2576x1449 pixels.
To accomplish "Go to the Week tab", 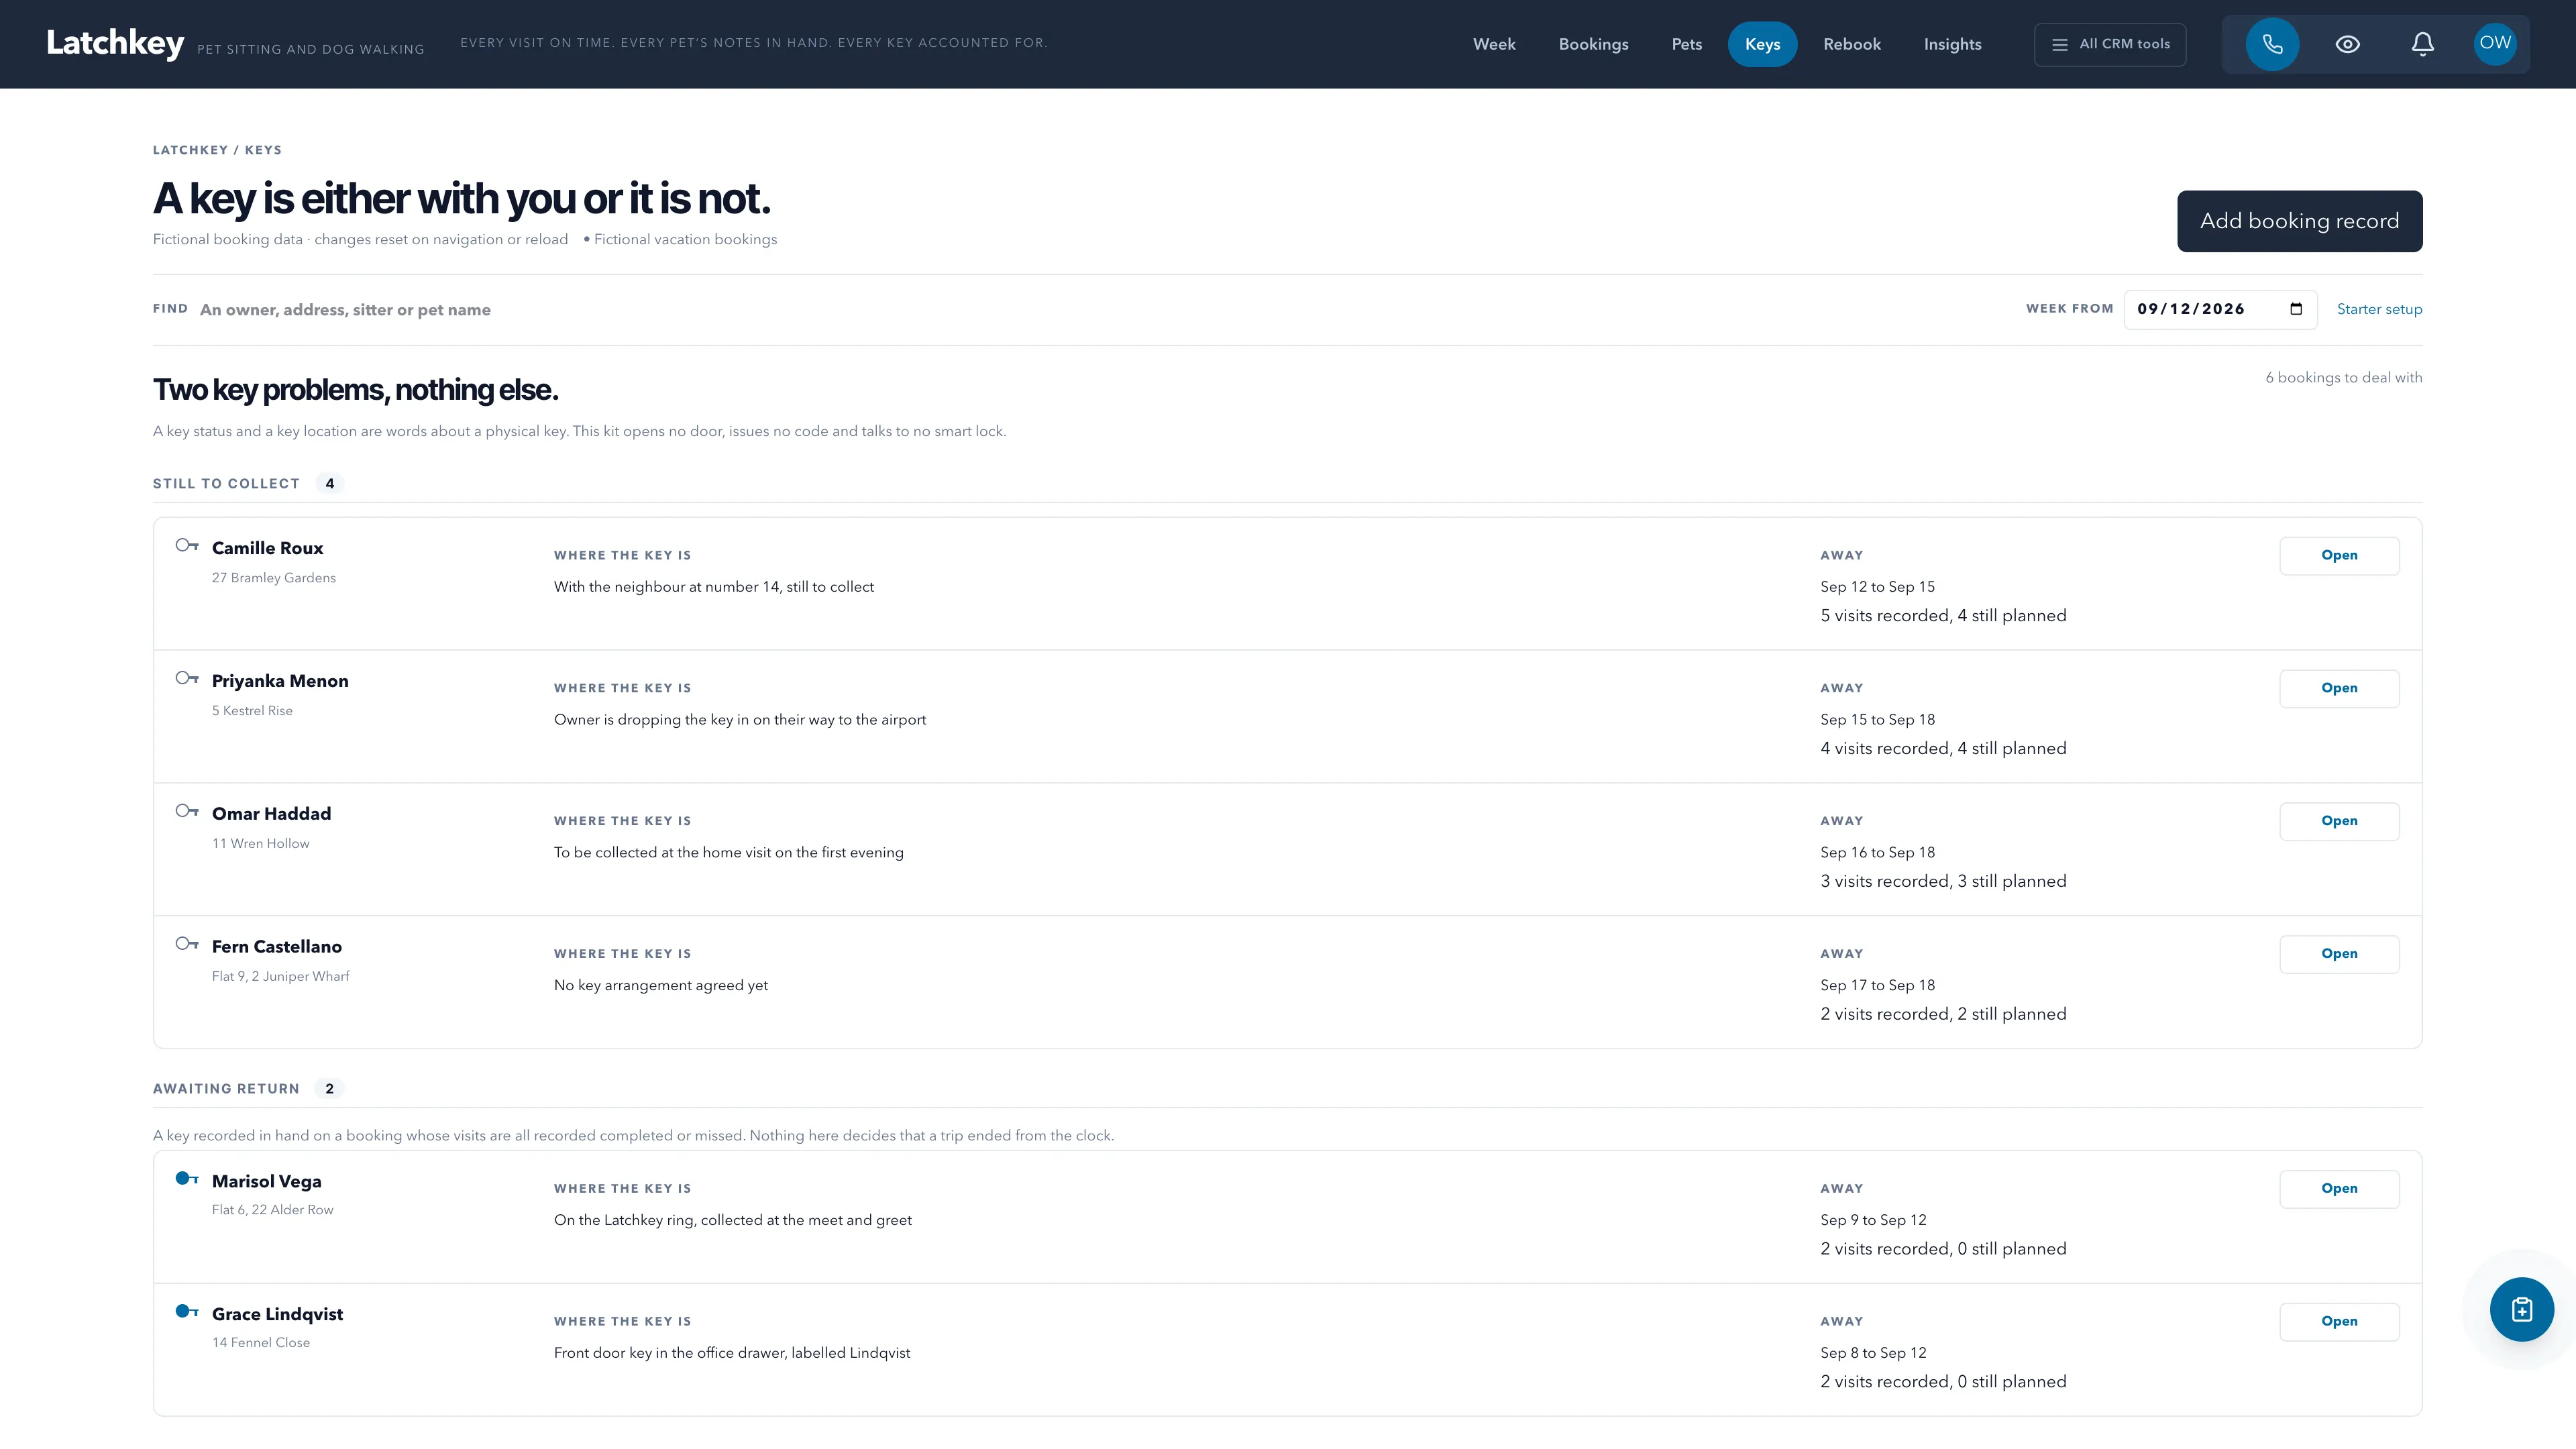I will (x=1494, y=44).
